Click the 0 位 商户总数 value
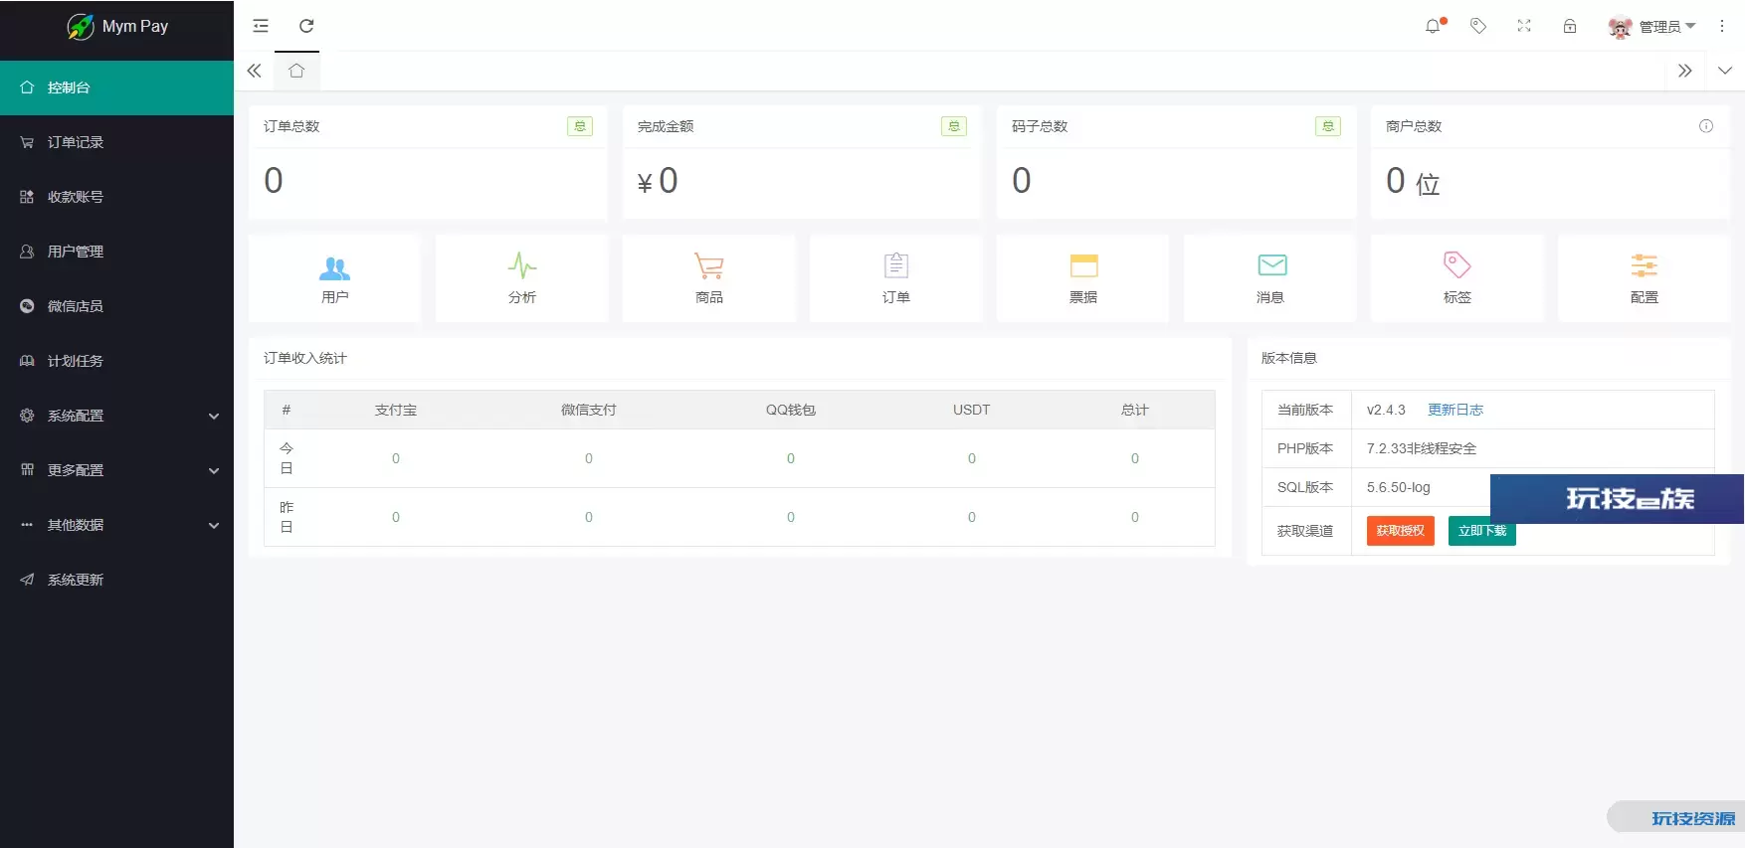Screen dimensions: 1745x848 (1413, 181)
